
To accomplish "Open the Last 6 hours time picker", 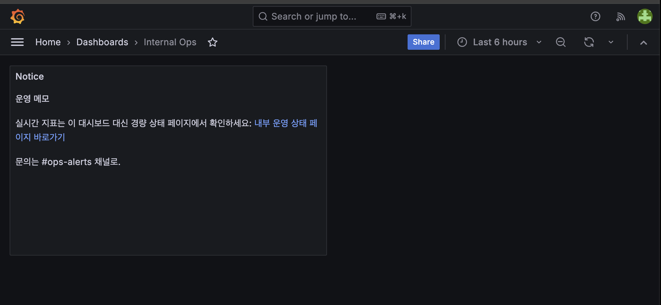I will tap(499, 42).
